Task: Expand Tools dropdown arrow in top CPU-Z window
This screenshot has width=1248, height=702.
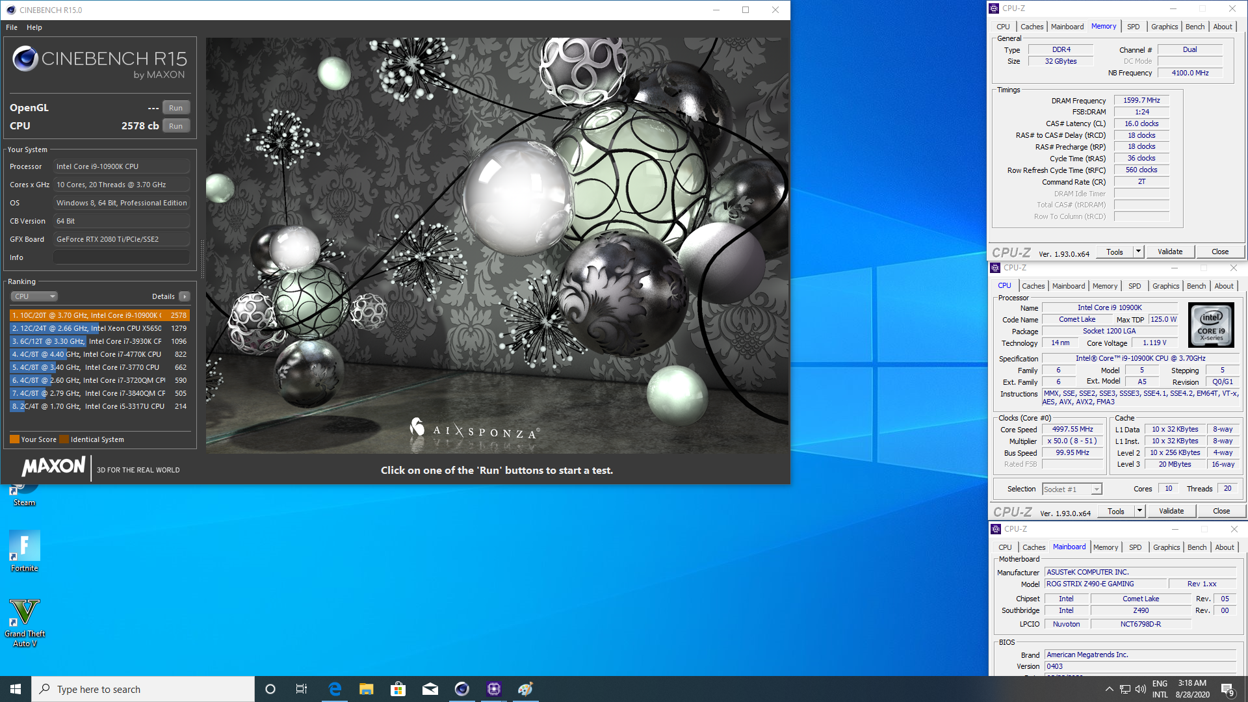Action: pyautogui.click(x=1139, y=252)
